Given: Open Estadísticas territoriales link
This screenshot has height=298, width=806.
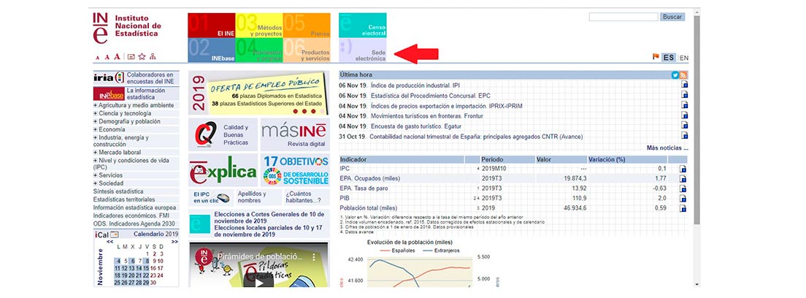Looking at the screenshot, I should 124,199.
